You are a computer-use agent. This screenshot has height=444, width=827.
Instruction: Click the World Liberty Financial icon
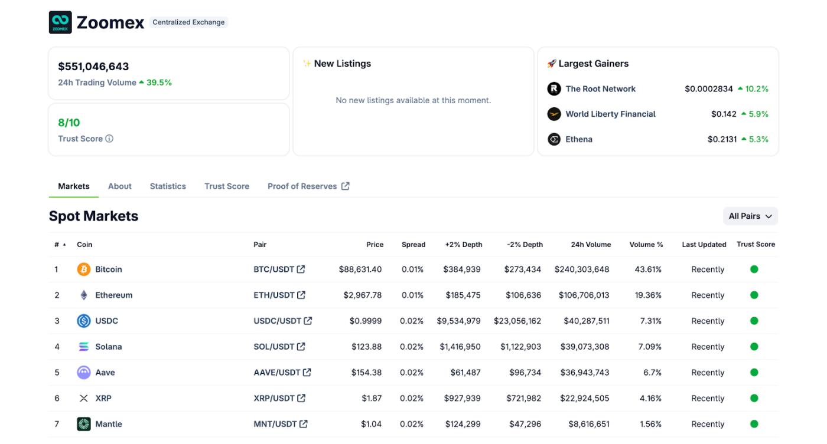[554, 114]
